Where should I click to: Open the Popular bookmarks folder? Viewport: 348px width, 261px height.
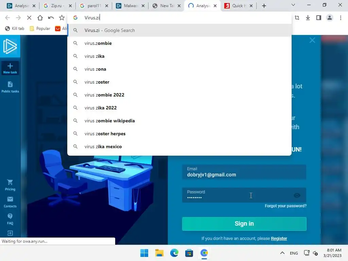pos(40,29)
